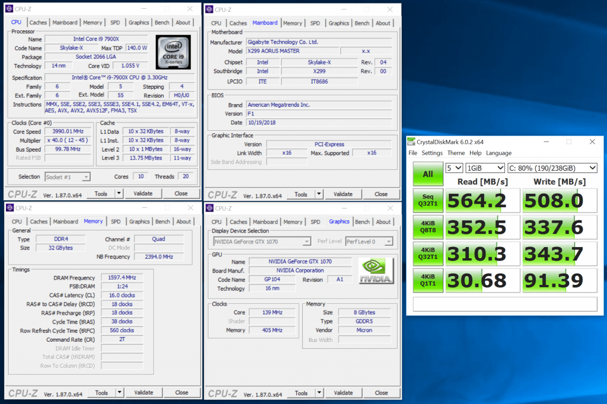The height and width of the screenshot is (404, 607).
Task: Click the Seq Q32T1 read result bar
Action: pos(483,201)
